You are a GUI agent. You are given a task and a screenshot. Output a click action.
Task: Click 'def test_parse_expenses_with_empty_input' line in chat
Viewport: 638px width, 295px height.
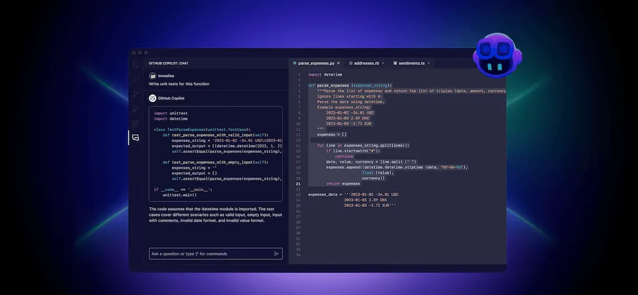[x=216, y=162]
